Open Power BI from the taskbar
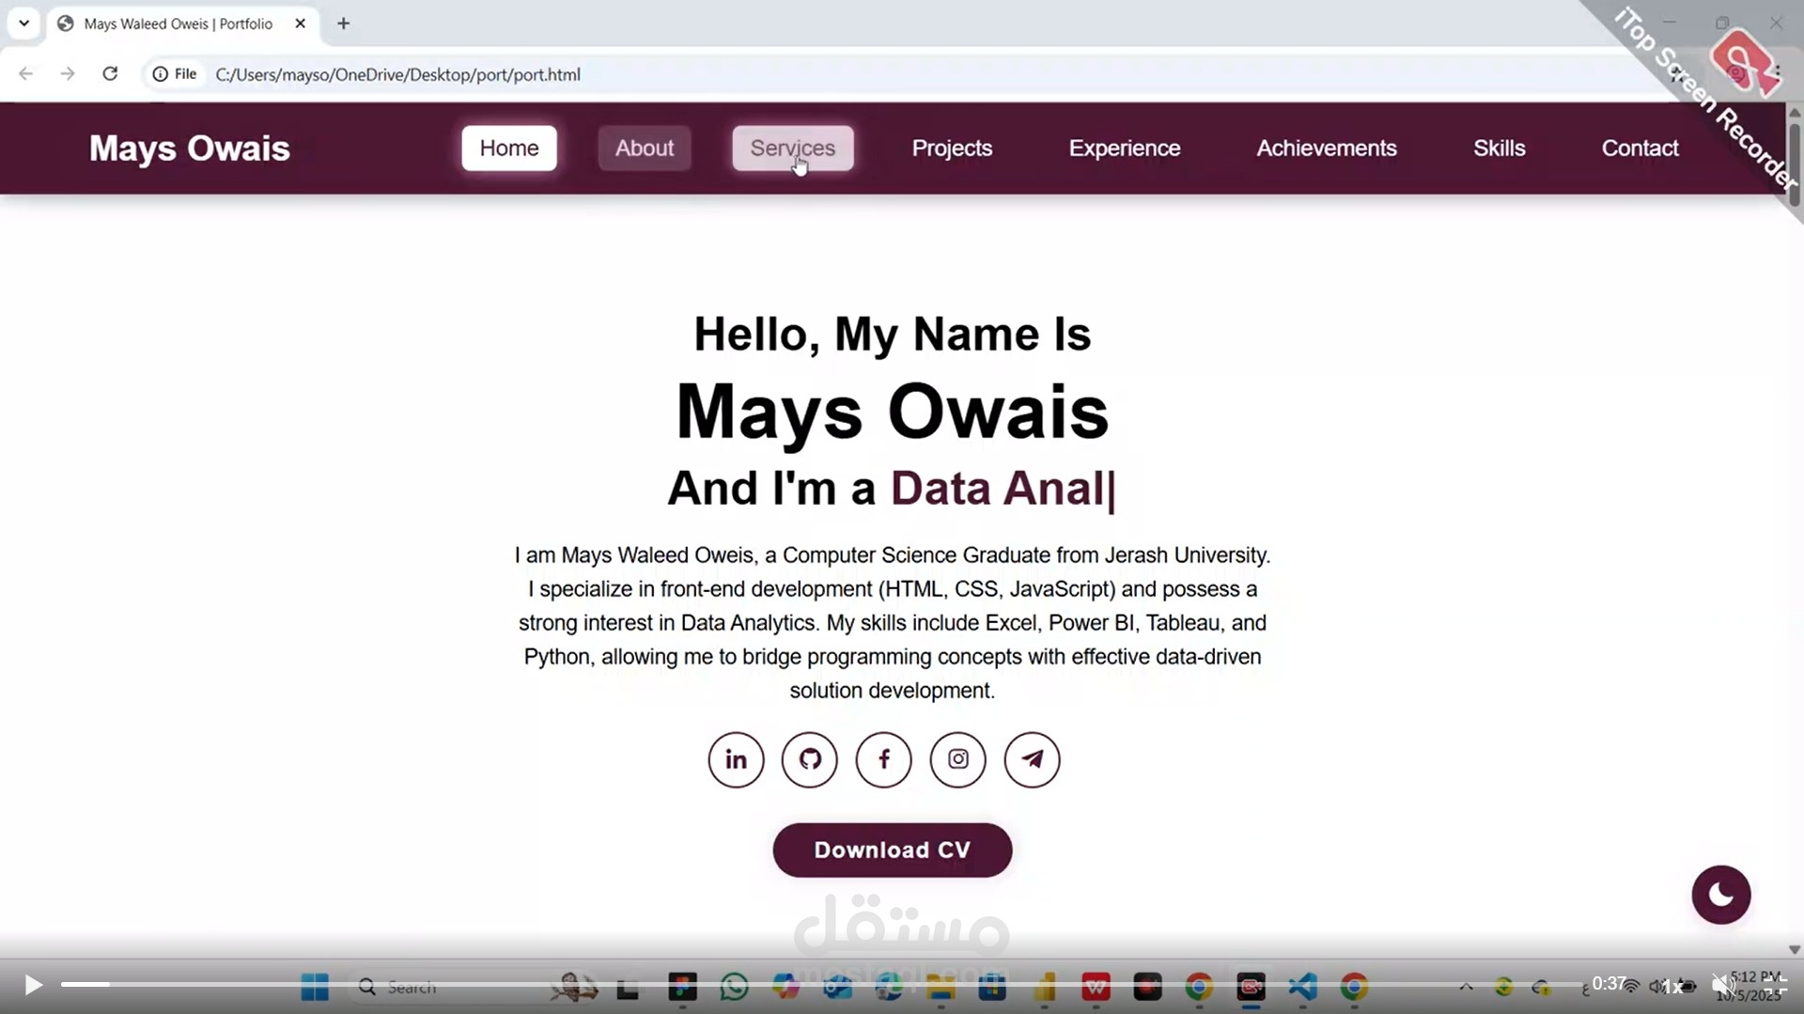This screenshot has height=1014, width=1804. point(1045,988)
